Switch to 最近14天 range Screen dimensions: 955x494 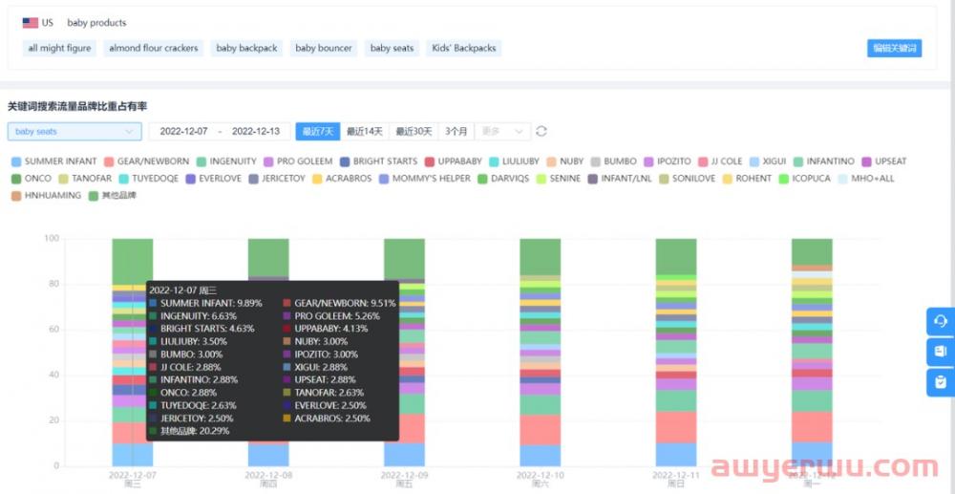tap(364, 131)
